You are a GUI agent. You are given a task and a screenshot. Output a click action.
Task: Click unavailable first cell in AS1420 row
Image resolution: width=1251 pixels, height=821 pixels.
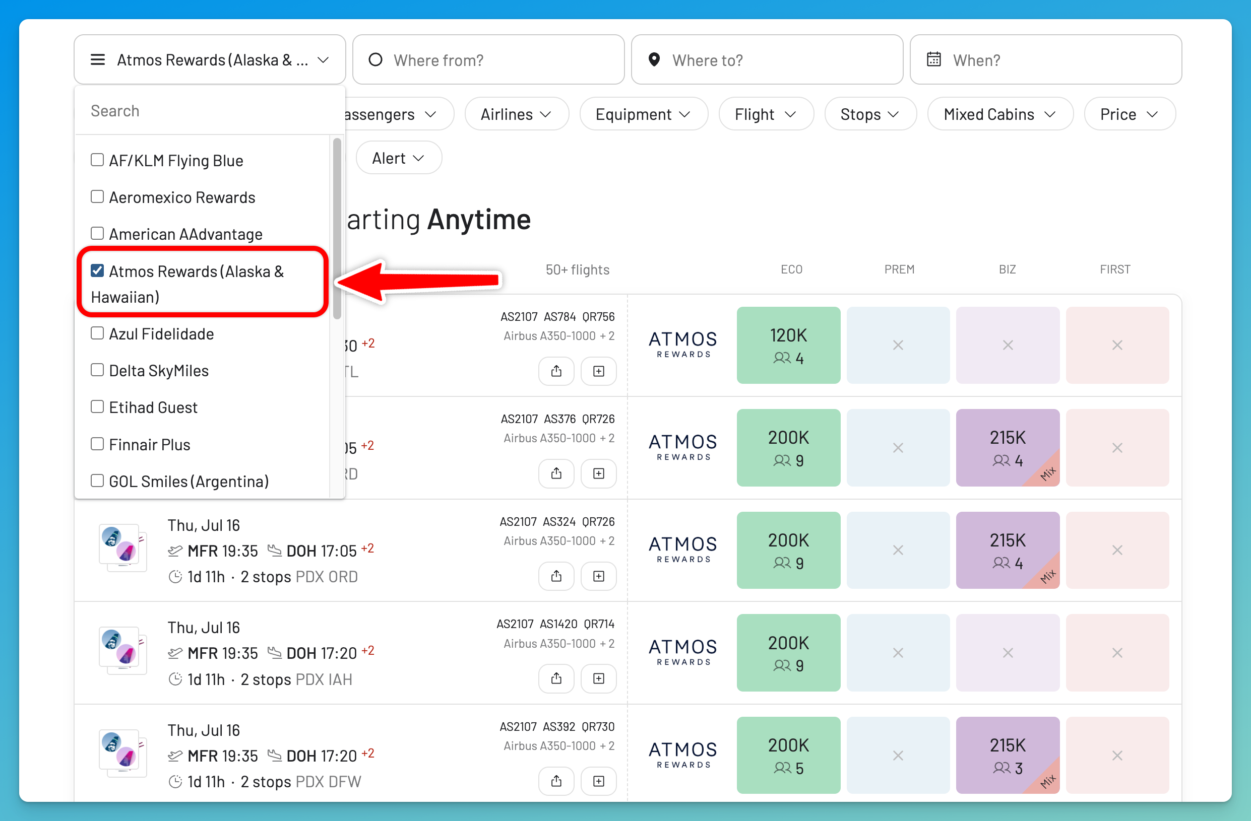point(1117,652)
